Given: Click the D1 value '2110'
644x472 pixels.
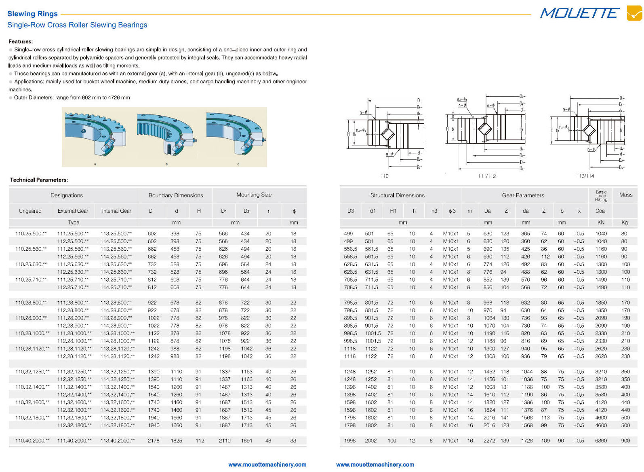Looking at the screenshot, I should (x=225, y=441).
